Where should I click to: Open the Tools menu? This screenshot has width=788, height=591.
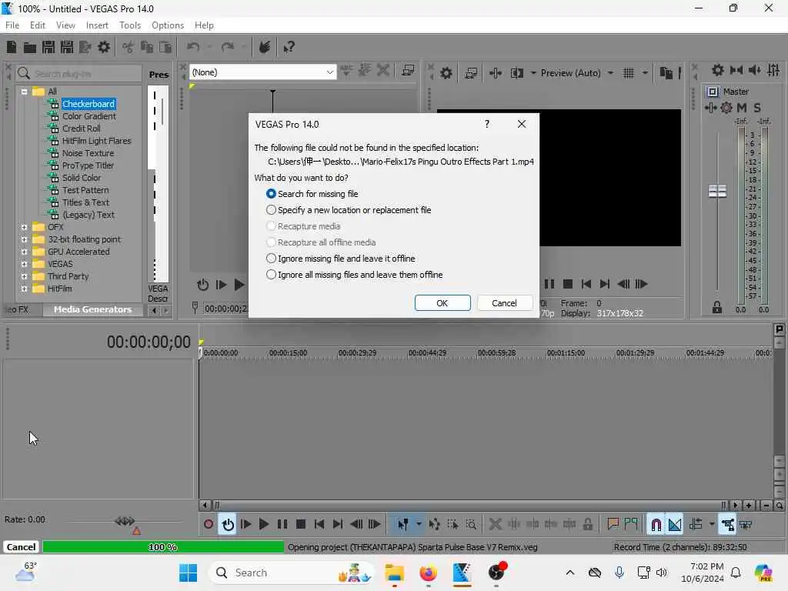click(130, 25)
